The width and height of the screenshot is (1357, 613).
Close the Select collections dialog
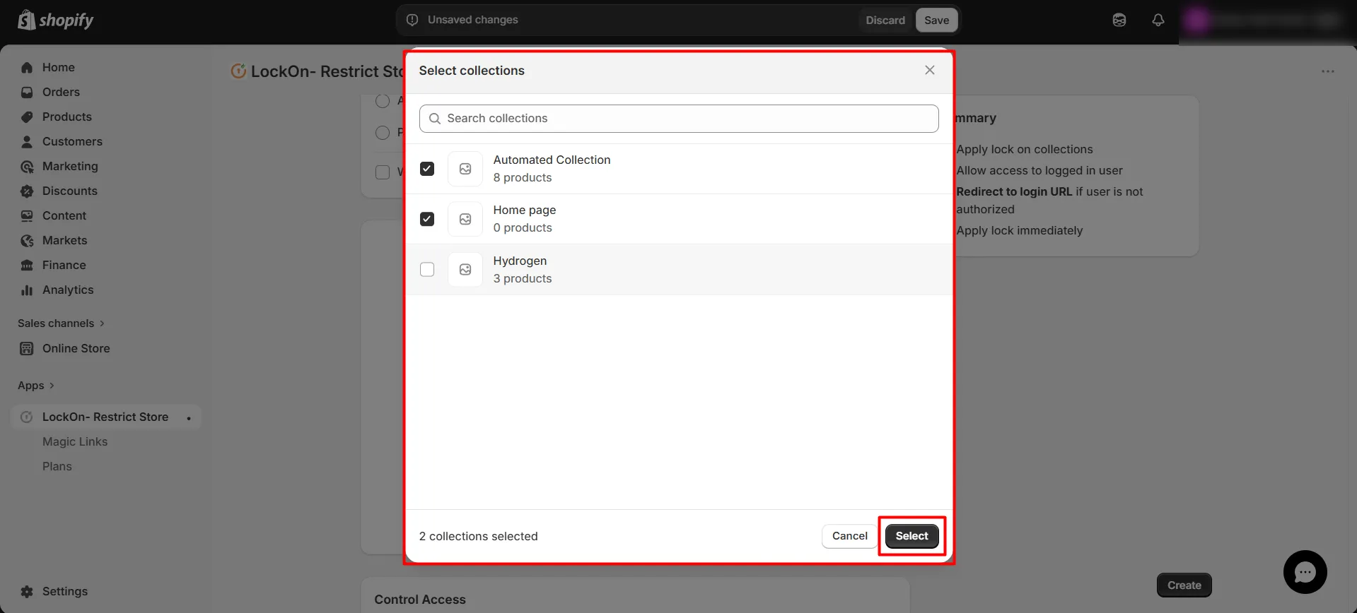[x=929, y=70]
